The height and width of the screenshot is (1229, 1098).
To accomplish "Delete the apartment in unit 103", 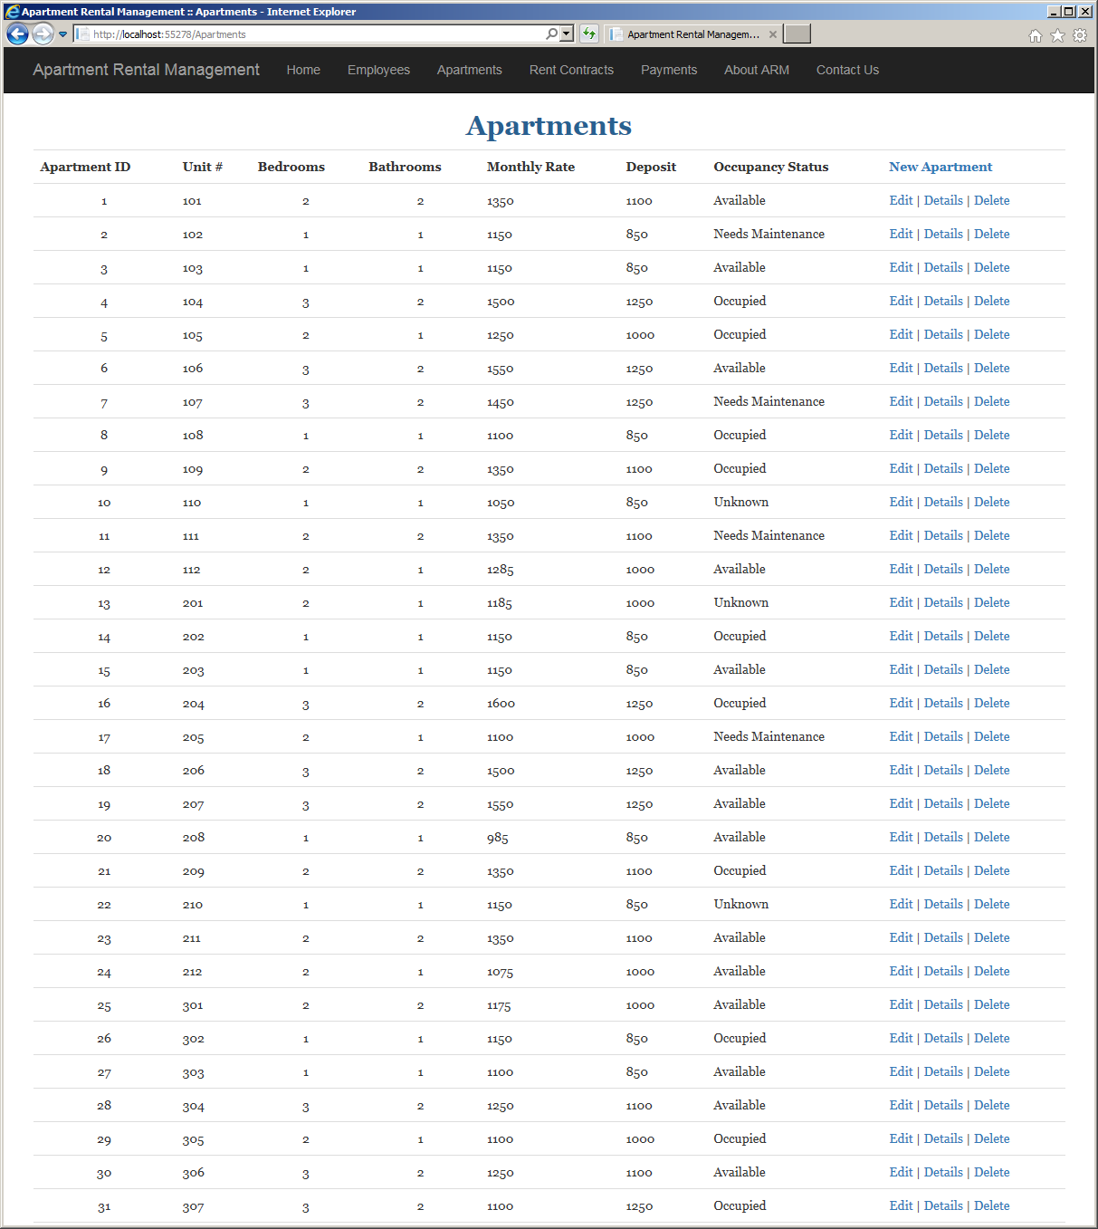I will (x=992, y=267).
